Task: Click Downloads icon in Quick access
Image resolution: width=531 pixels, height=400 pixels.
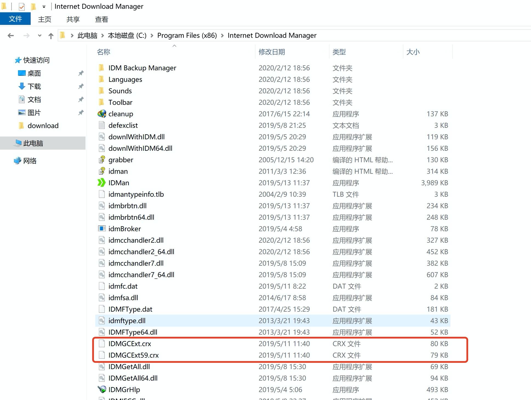Action: pyautogui.click(x=22, y=86)
